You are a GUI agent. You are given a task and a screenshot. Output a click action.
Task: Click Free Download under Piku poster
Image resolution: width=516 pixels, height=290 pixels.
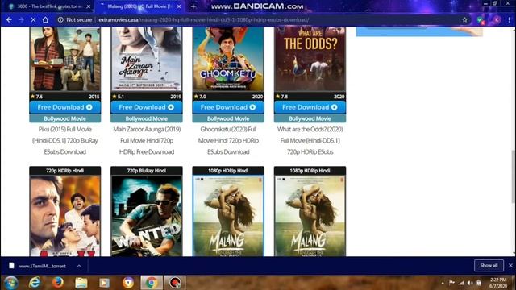click(64, 107)
